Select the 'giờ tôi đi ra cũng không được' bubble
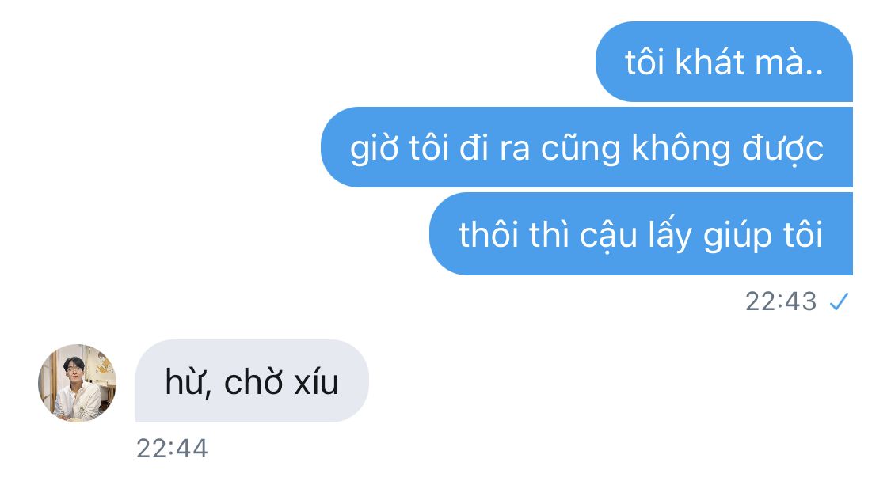This screenshot has height=481, width=891. pyautogui.click(x=586, y=147)
